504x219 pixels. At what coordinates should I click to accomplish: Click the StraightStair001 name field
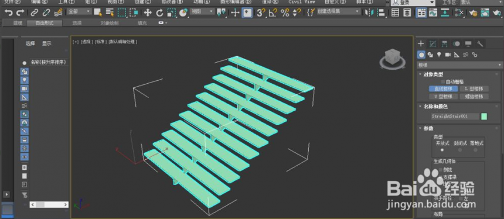pyautogui.click(x=455, y=117)
